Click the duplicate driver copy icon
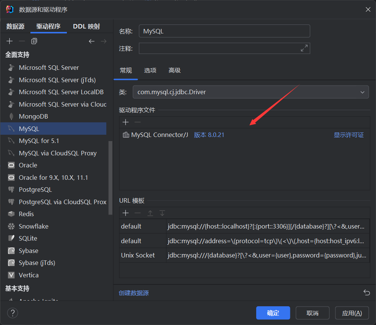This screenshot has height=325, width=376. pyautogui.click(x=34, y=41)
